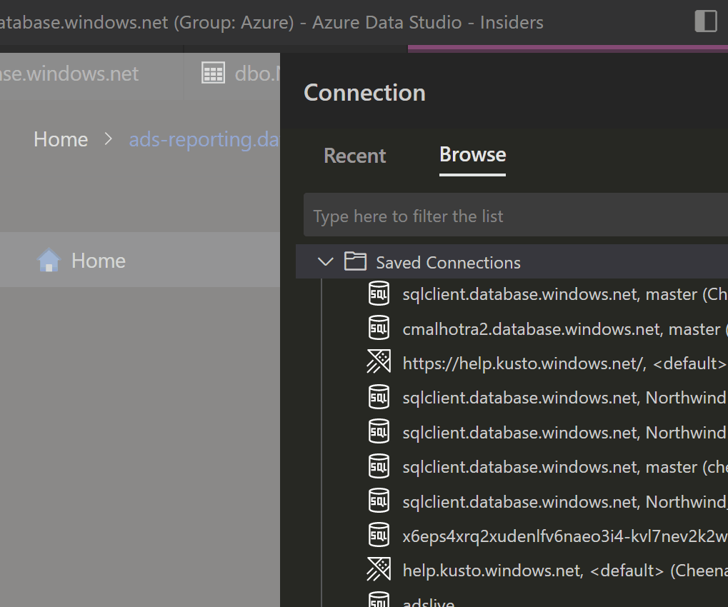Image resolution: width=728 pixels, height=607 pixels.
Task: Switch to the Browse tab
Action: [x=472, y=155]
